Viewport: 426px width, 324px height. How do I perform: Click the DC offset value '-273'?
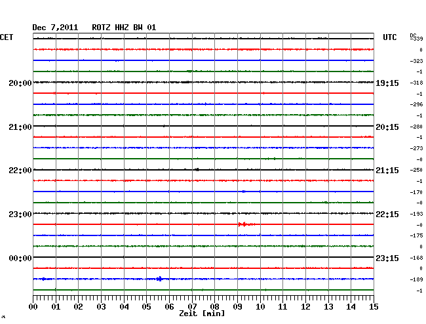coord(416,148)
